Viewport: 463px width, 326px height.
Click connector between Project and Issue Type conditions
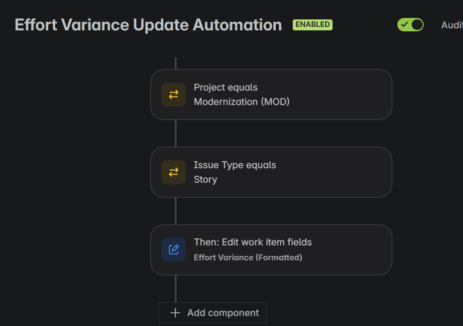[176, 133]
